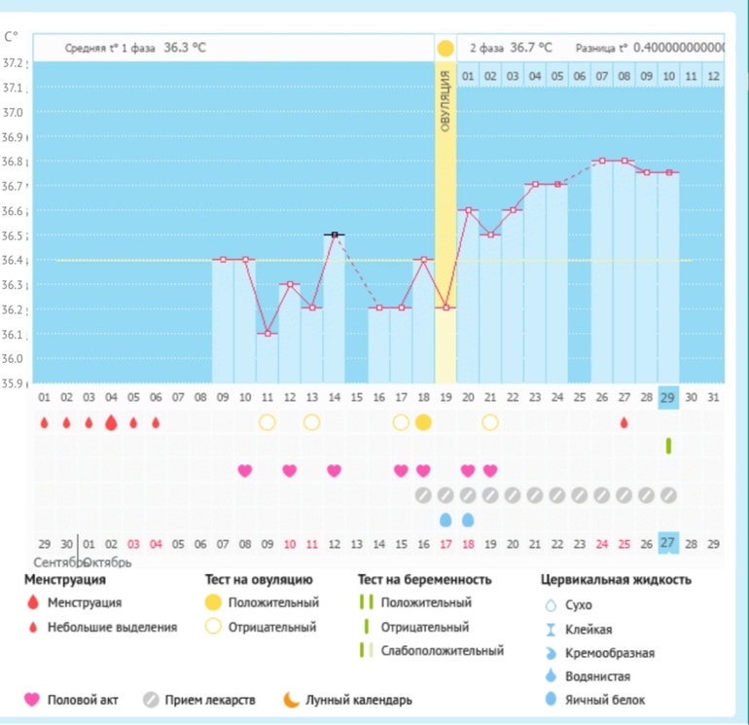Click the large menstruation drop on cycle day 04

tap(111, 422)
